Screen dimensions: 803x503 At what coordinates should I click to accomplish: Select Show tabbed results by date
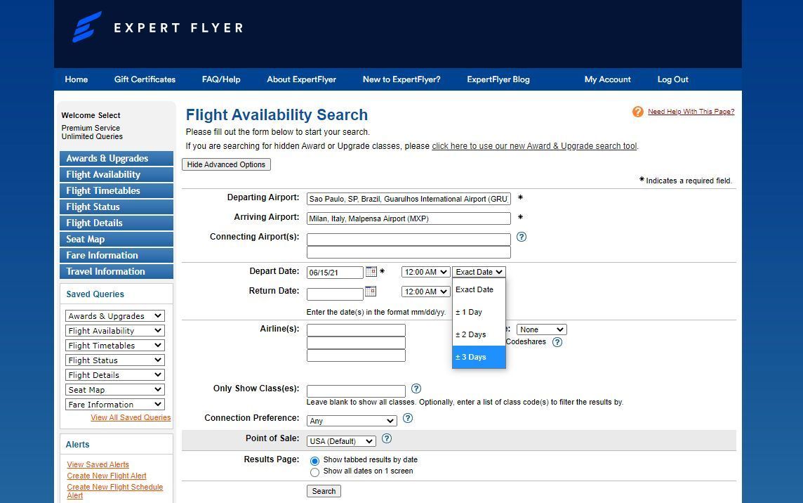tap(314, 460)
